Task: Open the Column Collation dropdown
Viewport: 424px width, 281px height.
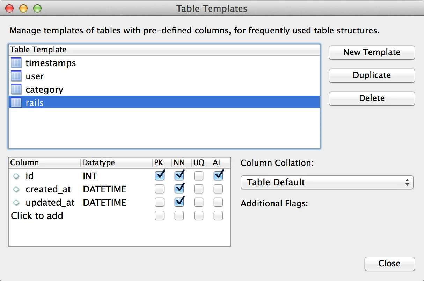Action: 327,182
